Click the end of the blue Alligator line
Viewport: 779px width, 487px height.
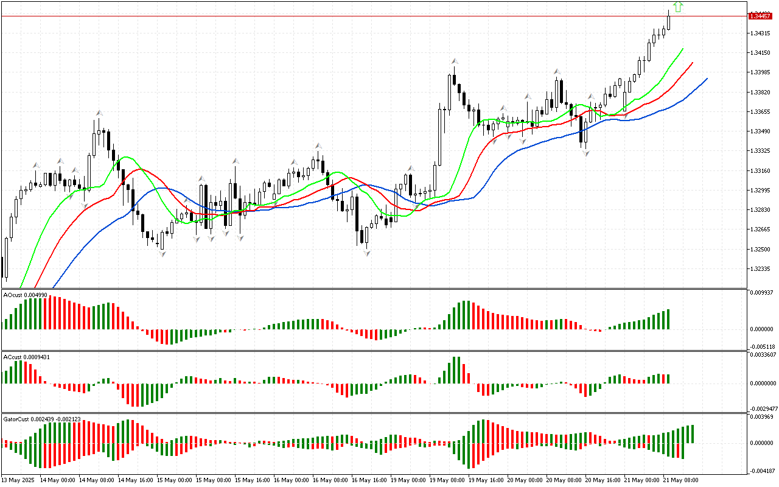click(707, 79)
